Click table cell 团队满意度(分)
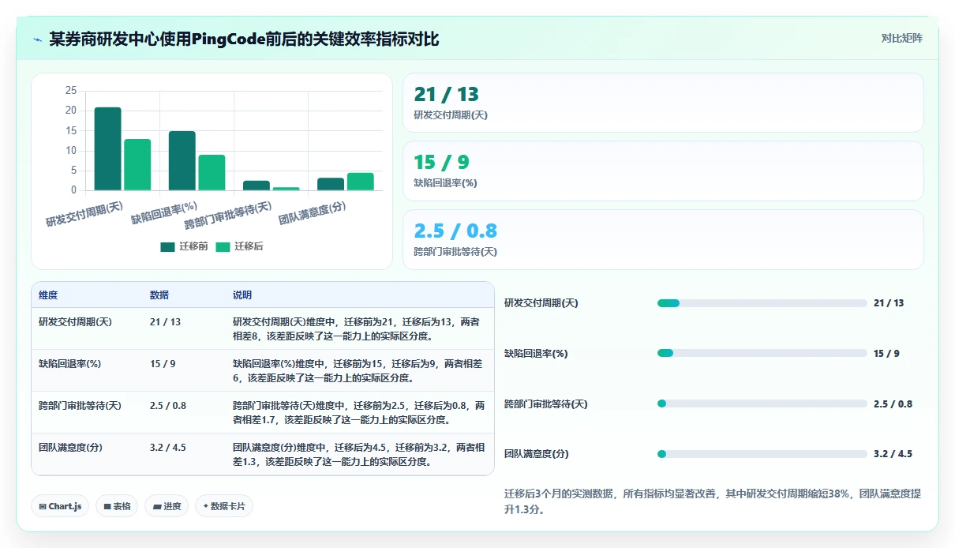Image resolution: width=955 pixels, height=548 pixels. coord(70,447)
